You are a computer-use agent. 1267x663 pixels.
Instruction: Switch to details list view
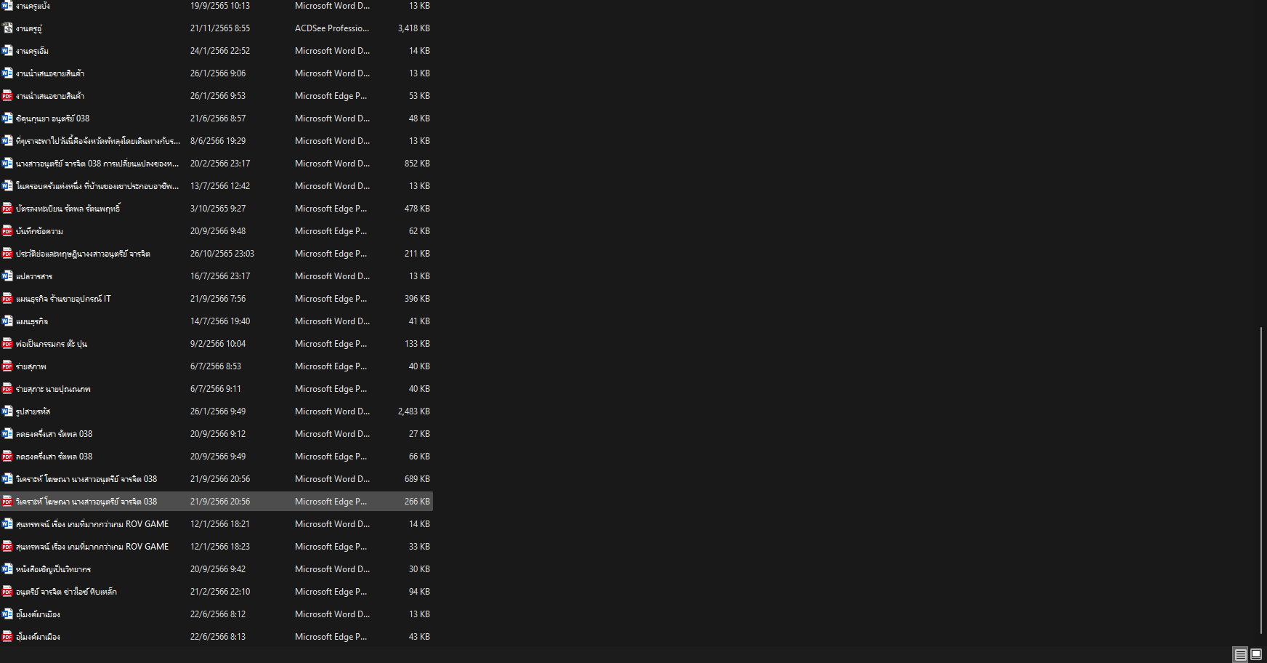point(1241,654)
